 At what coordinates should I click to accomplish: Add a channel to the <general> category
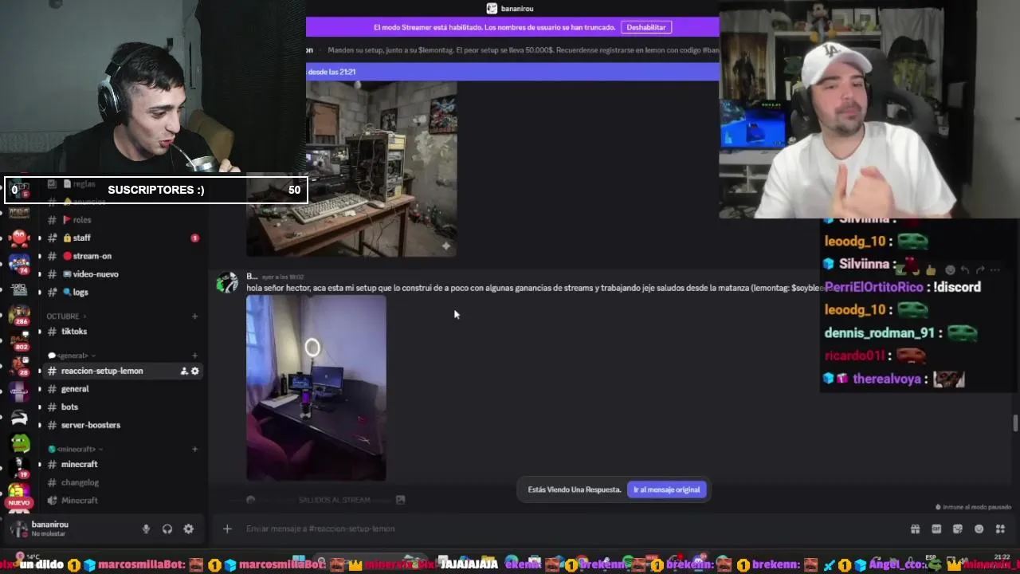tap(194, 356)
